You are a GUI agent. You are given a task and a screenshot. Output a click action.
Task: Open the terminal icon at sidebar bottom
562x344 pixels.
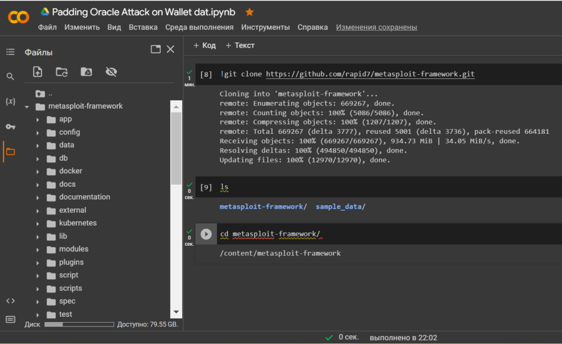point(10,319)
